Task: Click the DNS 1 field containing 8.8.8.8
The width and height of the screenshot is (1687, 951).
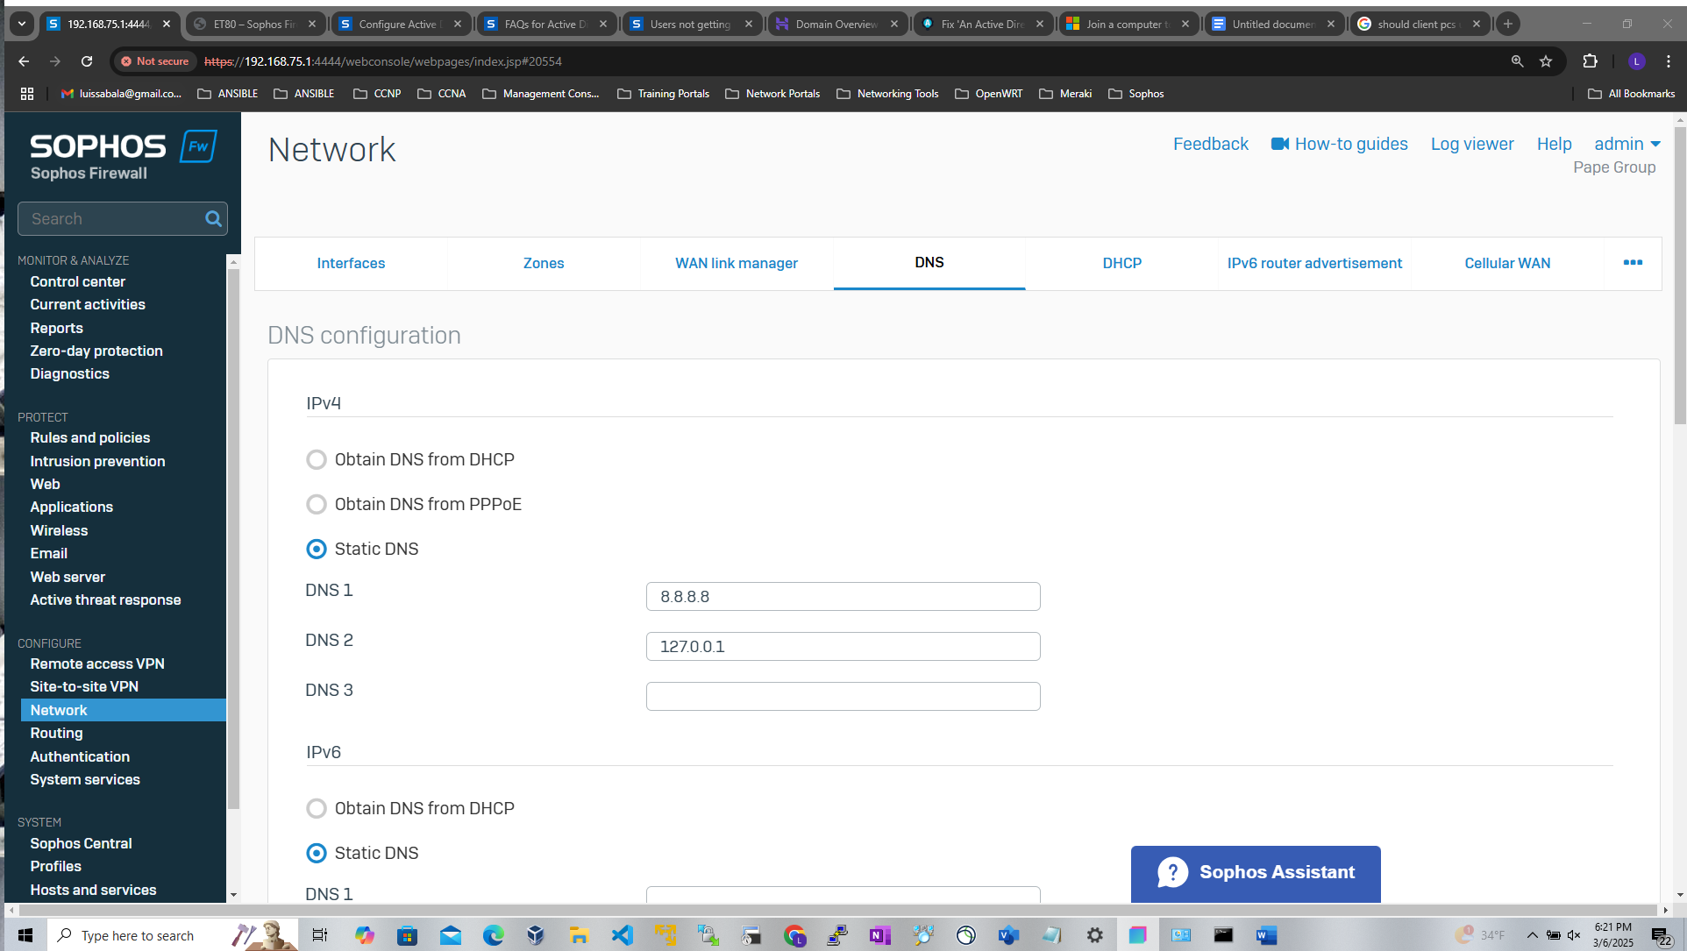Action: (843, 597)
